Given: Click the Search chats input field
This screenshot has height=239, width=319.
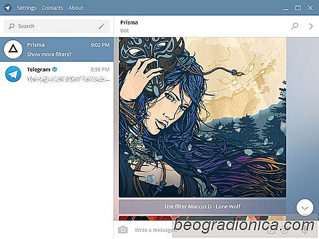Looking at the screenshot, I should point(56,26).
